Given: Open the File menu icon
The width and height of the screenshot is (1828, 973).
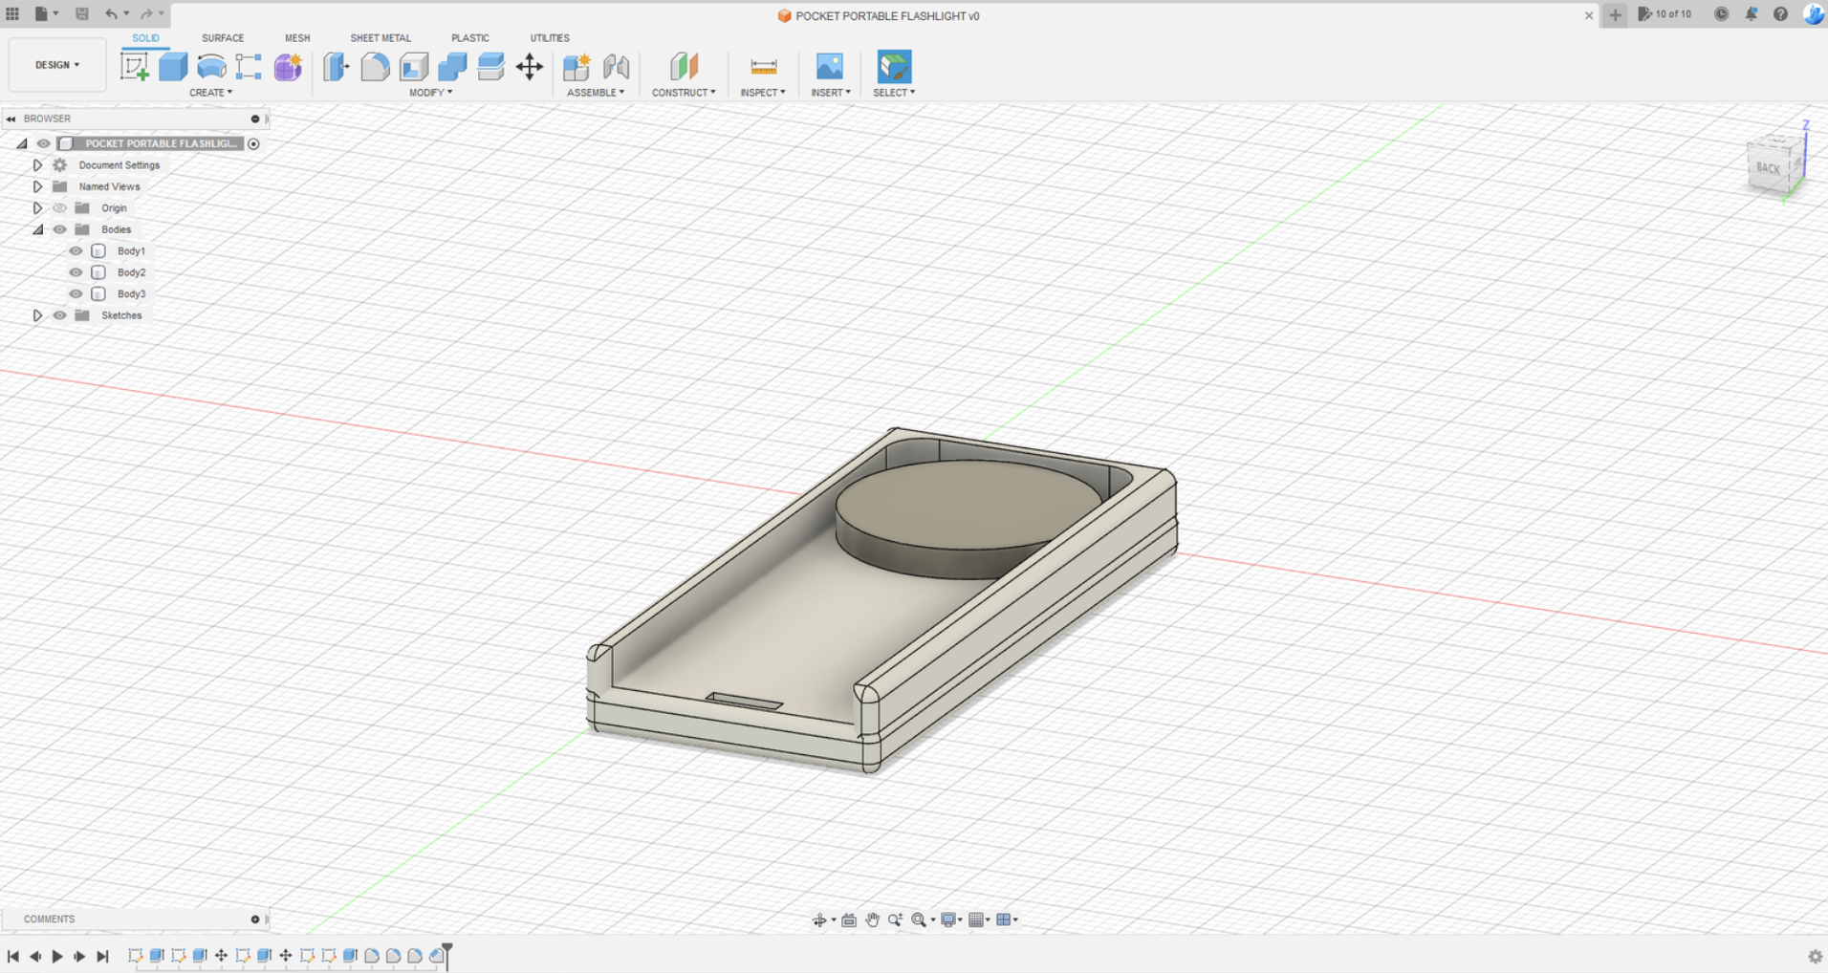Looking at the screenshot, I should pos(45,13).
